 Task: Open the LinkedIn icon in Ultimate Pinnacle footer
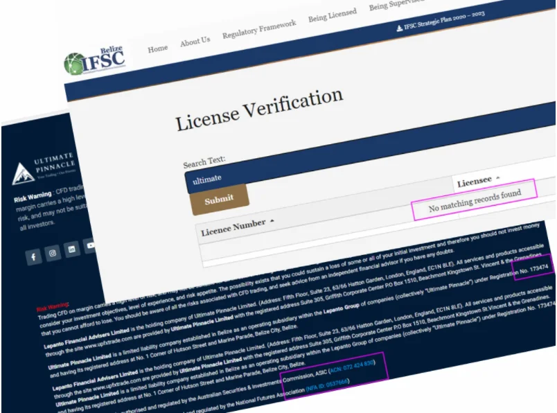(x=72, y=249)
